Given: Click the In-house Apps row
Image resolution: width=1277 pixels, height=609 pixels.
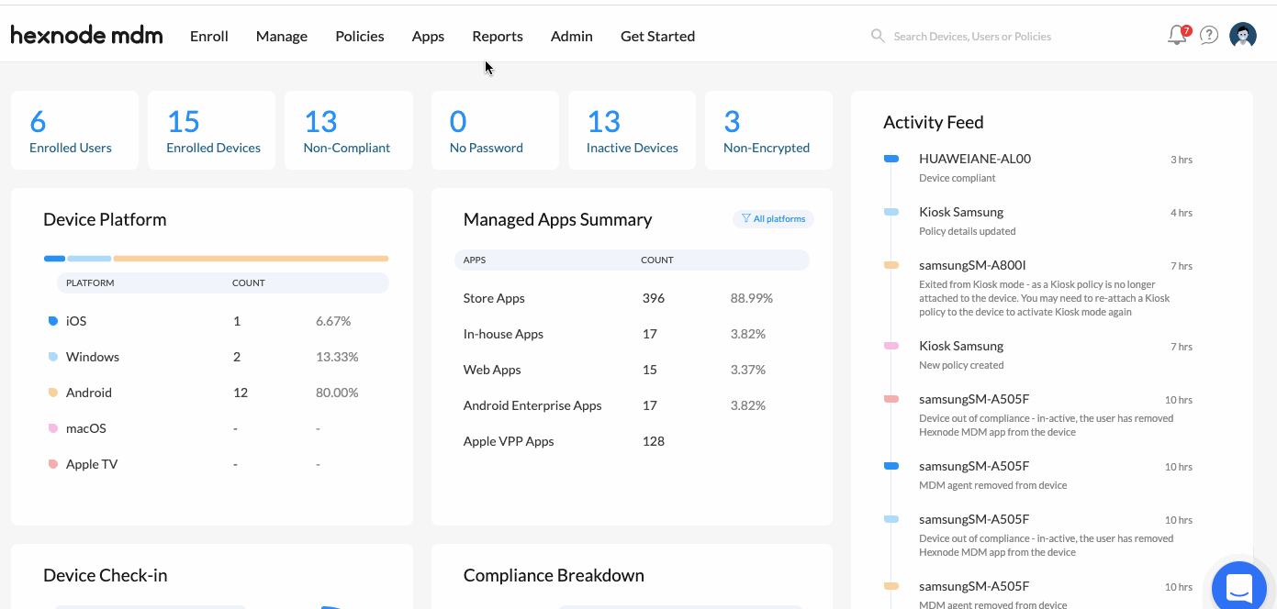Looking at the screenshot, I should (632, 334).
